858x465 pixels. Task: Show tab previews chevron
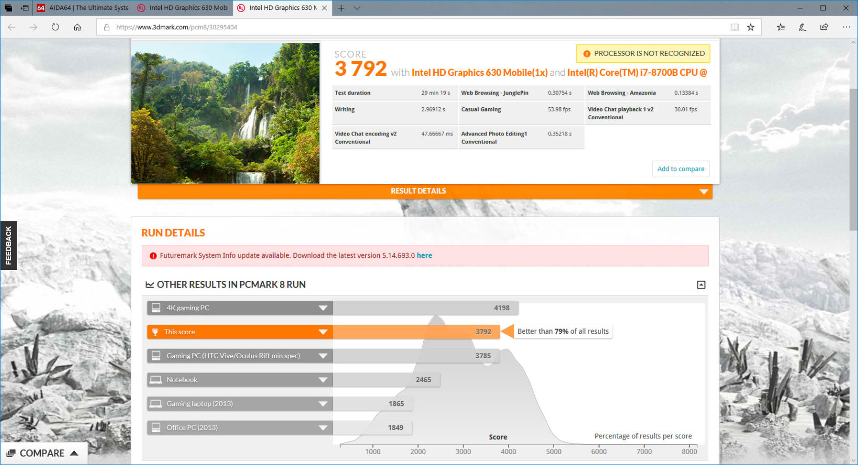click(357, 8)
